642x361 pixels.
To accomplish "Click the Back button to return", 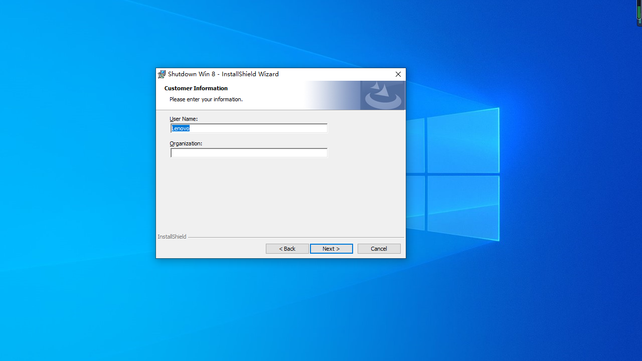I will coord(287,248).
